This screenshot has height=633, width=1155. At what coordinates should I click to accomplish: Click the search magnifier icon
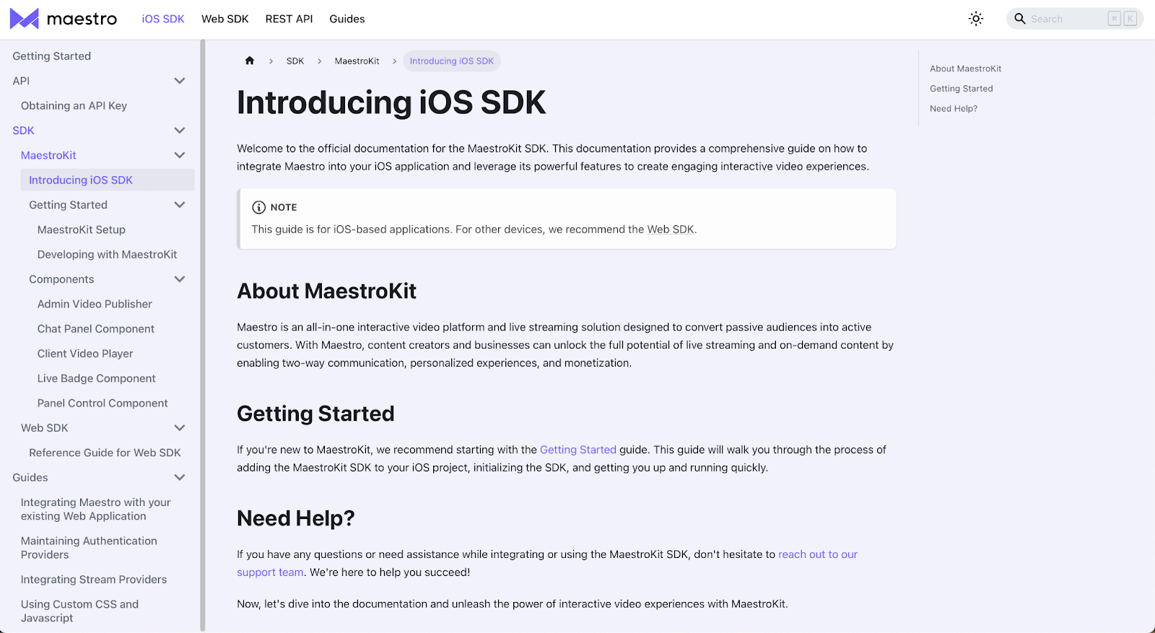(x=1020, y=19)
